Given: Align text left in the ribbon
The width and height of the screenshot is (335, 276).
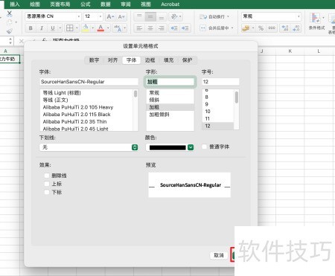Looking at the screenshot, I should (x=139, y=28).
